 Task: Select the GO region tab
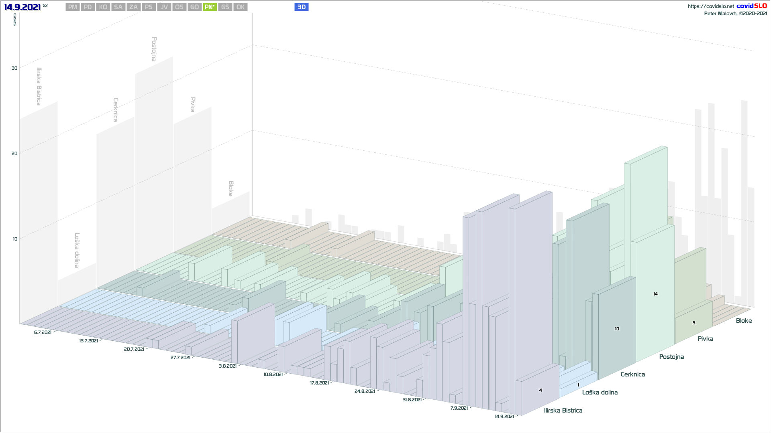point(194,7)
